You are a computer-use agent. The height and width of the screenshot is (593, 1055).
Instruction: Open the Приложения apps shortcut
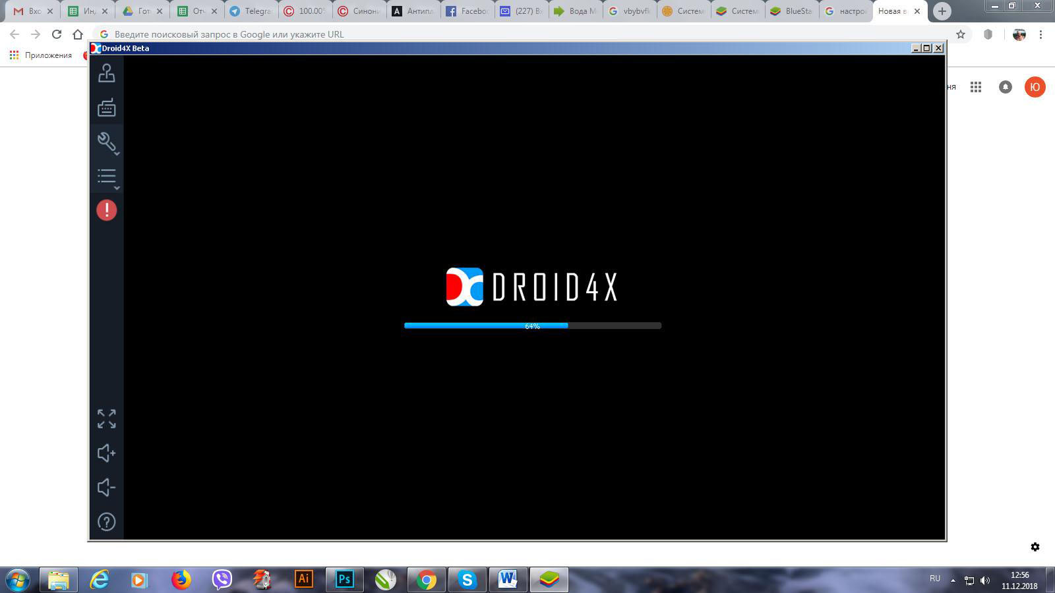tap(41, 55)
